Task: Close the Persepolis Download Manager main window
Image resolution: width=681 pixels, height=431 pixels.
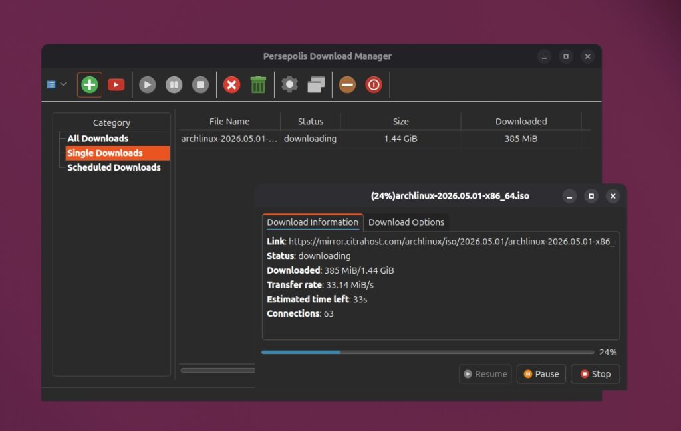Action: [x=588, y=56]
